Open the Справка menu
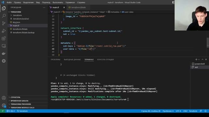The image size is (209, 117). pos(81,2)
